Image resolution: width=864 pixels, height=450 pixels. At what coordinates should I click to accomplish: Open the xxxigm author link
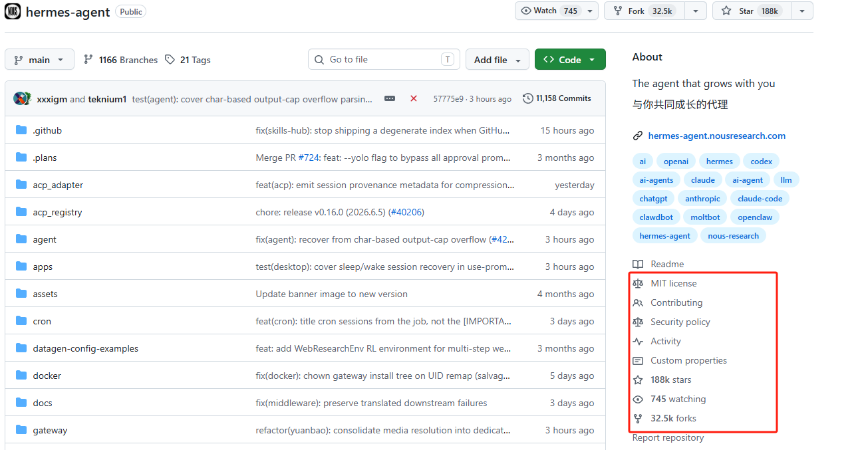click(x=53, y=99)
